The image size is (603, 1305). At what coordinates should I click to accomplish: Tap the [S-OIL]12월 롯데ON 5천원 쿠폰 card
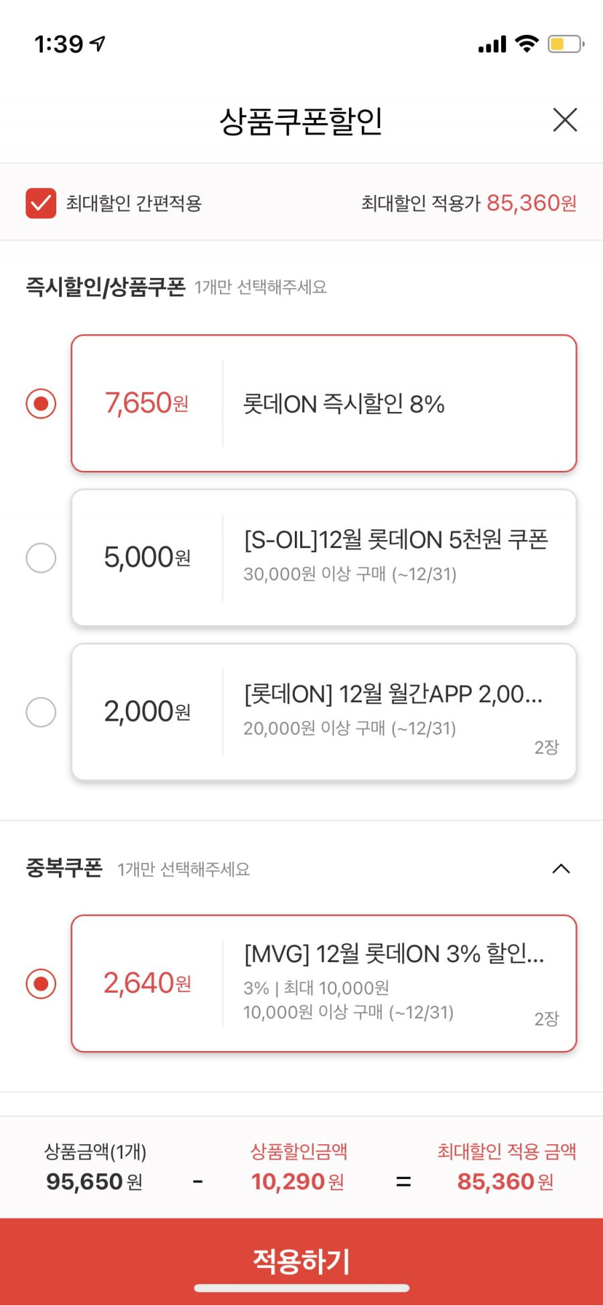pos(324,557)
